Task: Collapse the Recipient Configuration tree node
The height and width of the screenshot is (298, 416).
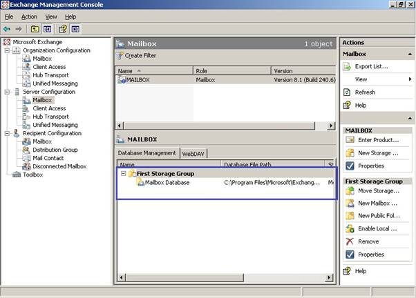Action: coord(7,133)
